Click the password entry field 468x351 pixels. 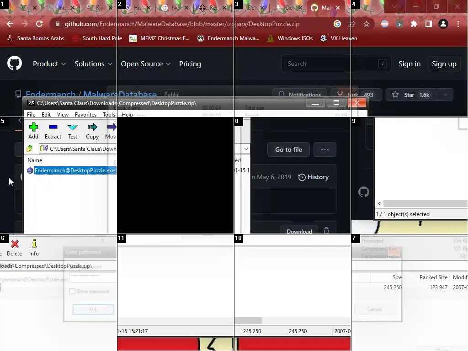(93, 277)
